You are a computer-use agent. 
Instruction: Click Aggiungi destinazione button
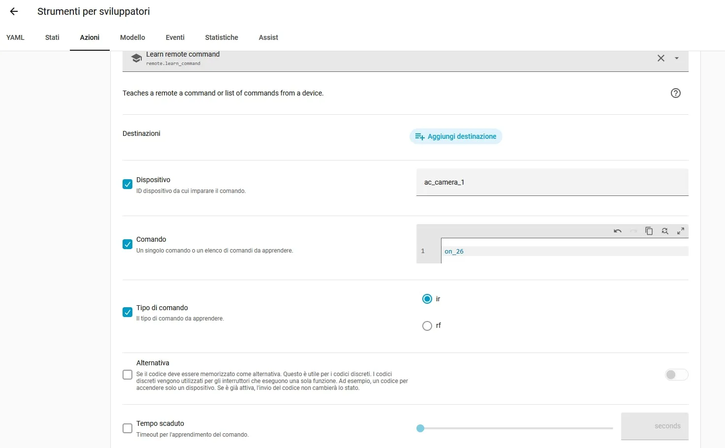tap(456, 136)
